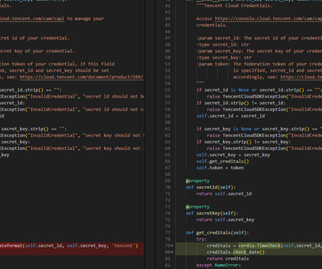The image size is (322, 269).
Task: Click 'secret_key.strip() == "":' in left pane
Action: (34, 129)
